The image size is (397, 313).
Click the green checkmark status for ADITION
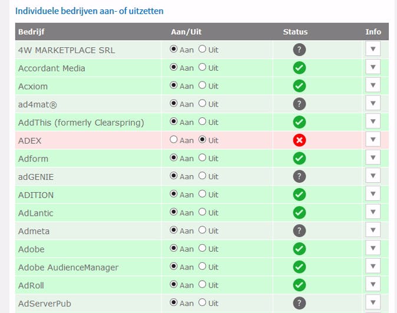(x=299, y=195)
